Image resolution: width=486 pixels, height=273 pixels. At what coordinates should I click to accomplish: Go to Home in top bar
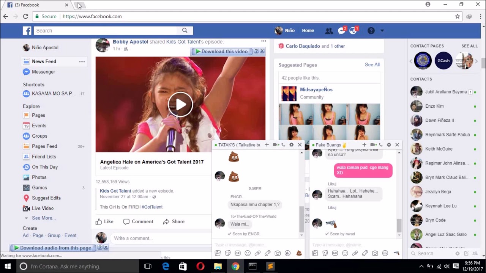click(x=308, y=31)
